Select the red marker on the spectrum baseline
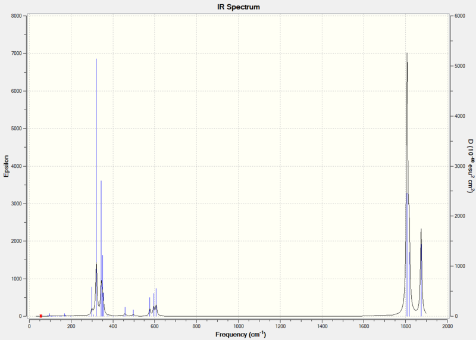 click(40, 316)
